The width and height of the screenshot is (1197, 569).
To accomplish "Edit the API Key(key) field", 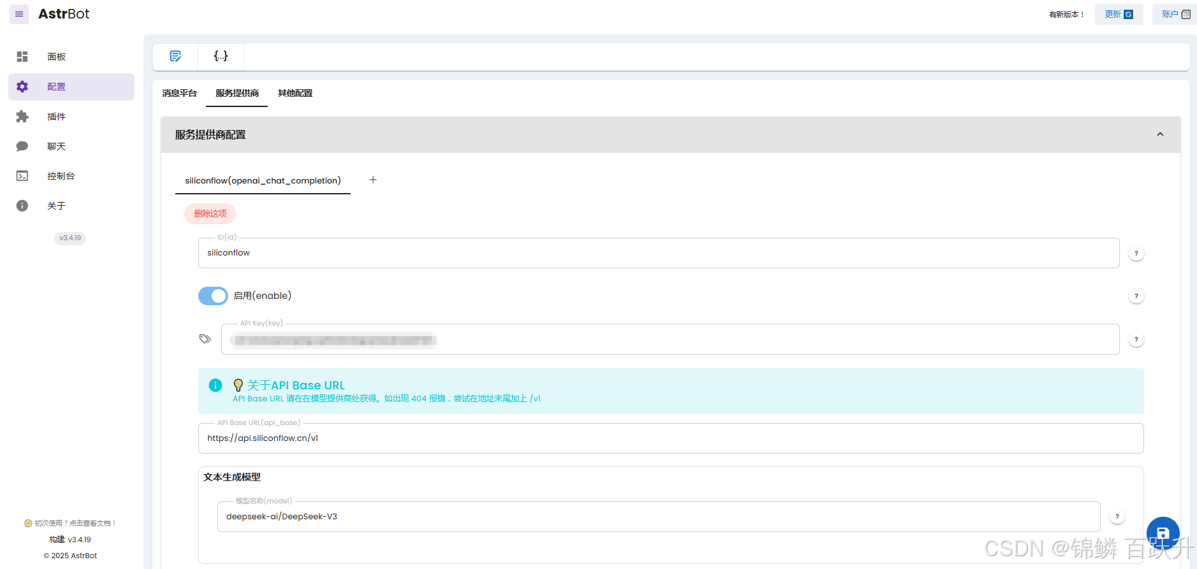I will click(x=670, y=340).
